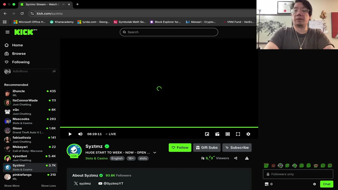This screenshot has height=190, width=338.
Task: Click the KICK logo
Action: click(26, 32)
